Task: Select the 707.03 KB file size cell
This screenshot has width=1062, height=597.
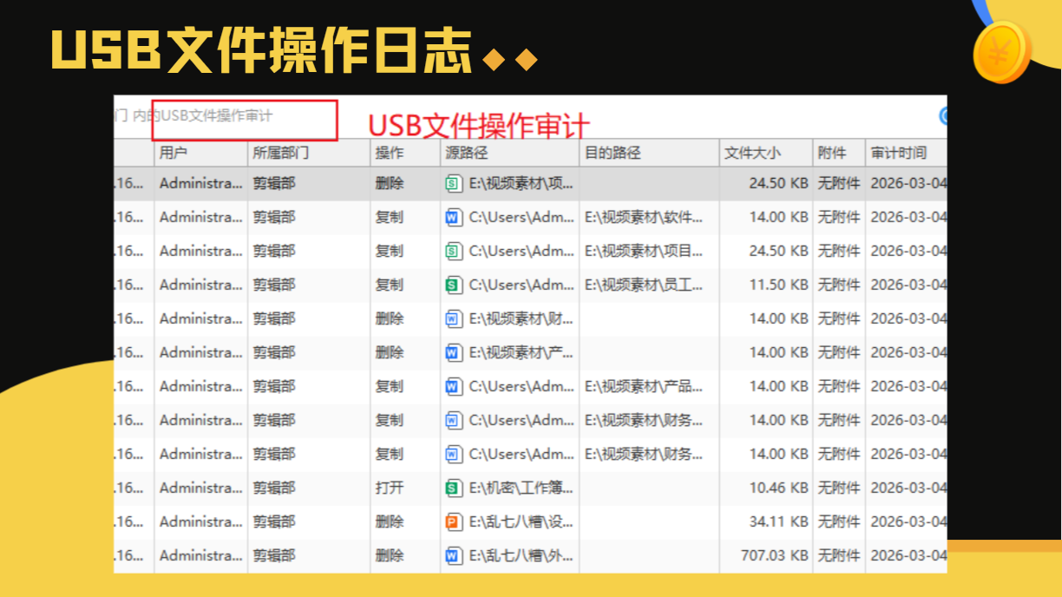Action: [775, 555]
